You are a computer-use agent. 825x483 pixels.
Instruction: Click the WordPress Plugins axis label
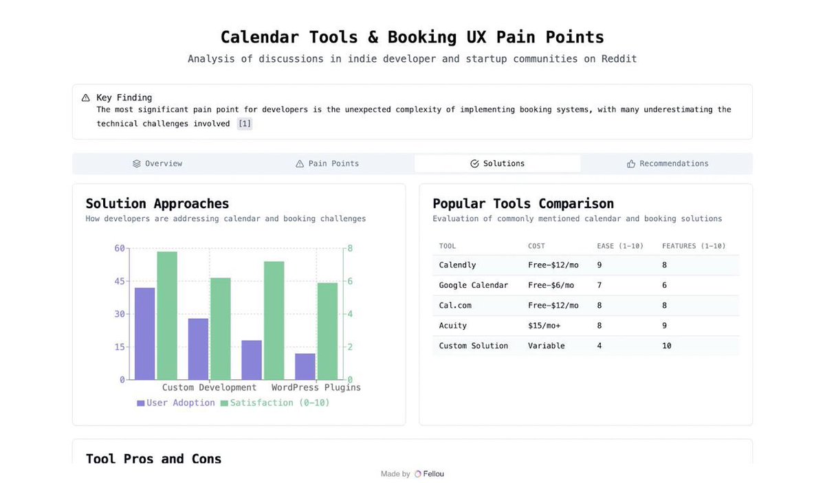click(316, 387)
